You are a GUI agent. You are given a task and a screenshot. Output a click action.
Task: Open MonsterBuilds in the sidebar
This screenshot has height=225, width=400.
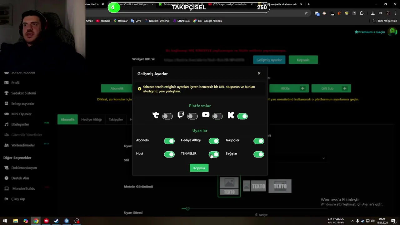click(23, 189)
